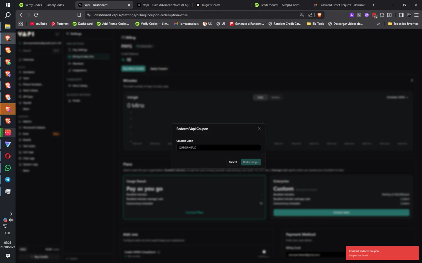Click the dashboard.vapi.ai address bar URL

[x=141, y=15]
